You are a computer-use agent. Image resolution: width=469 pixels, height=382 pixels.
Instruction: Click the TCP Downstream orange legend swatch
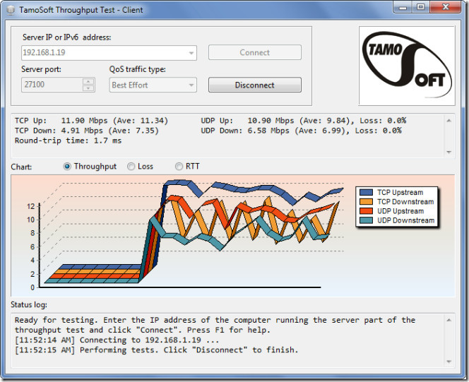coord(366,202)
